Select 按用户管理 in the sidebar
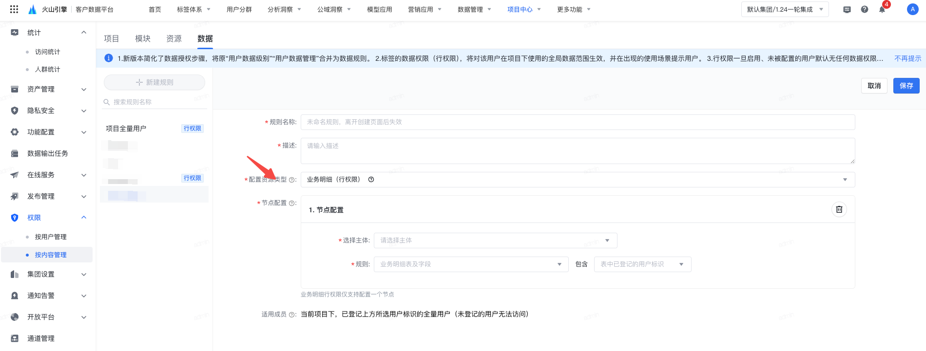The width and height of the screenshot is (926, 351). 51,237
